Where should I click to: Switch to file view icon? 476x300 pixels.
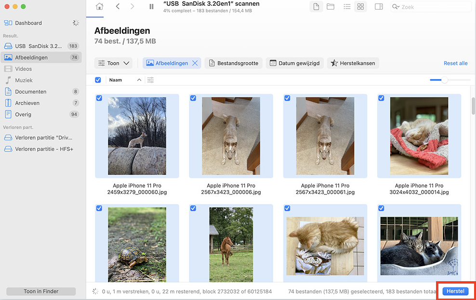pos(316,7)
